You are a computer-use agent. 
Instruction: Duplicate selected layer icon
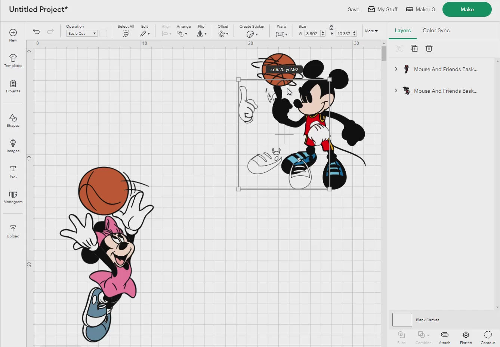click(x=414, y=48)
